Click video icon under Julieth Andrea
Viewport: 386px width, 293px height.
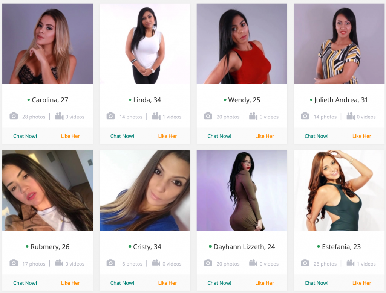(x=351, y=116)
